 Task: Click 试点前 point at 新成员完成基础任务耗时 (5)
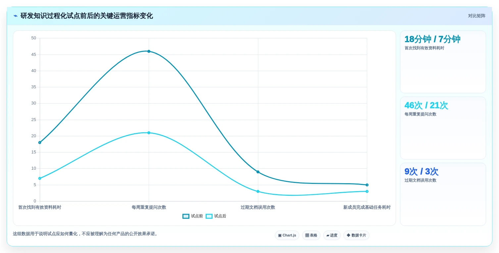[x=367, y=185]
